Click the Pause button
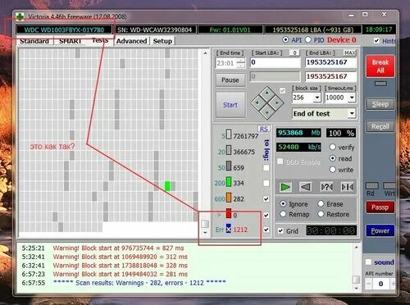 click(230, 80)
